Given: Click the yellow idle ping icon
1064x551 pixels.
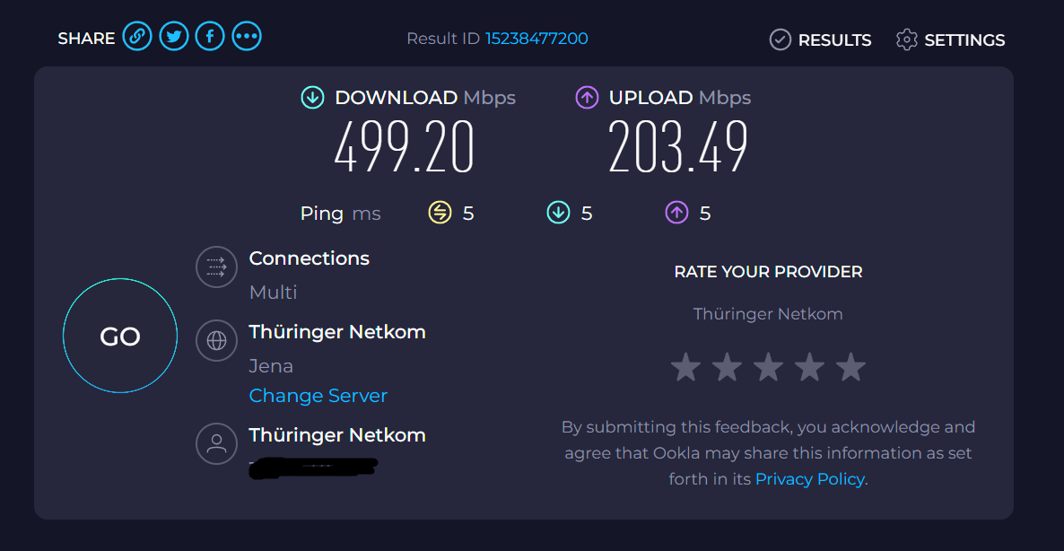Looking at the screenshot, I should pyautogui.click(x=440, y=213).
